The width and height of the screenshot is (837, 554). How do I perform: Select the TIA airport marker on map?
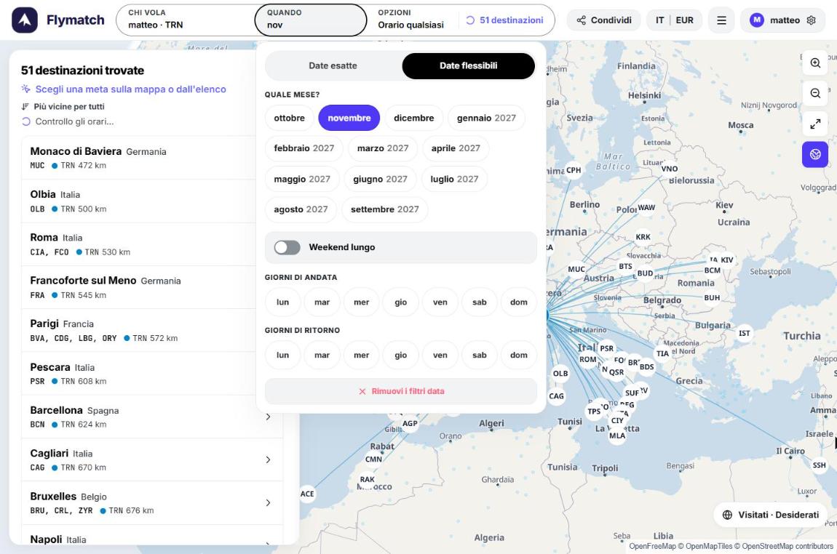[x=662, y=353]
